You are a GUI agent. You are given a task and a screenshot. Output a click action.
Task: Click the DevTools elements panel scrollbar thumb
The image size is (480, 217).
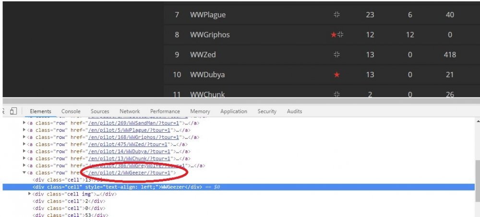[x=477, y=181]
